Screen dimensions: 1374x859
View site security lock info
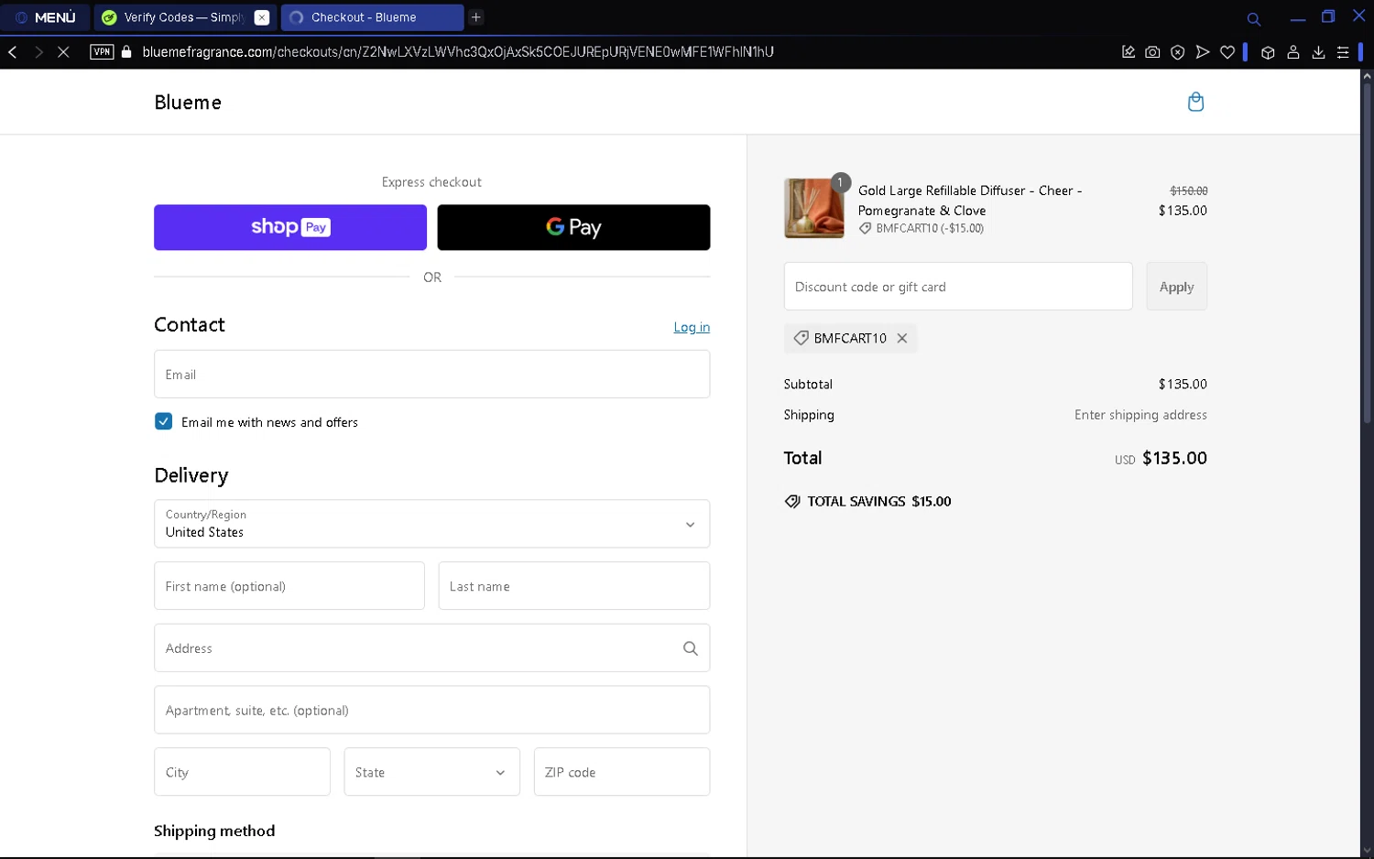(126, 52)
